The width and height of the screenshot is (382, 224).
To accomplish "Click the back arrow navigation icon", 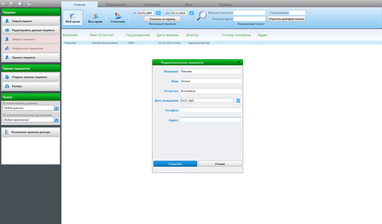I will tap(4, 4).
